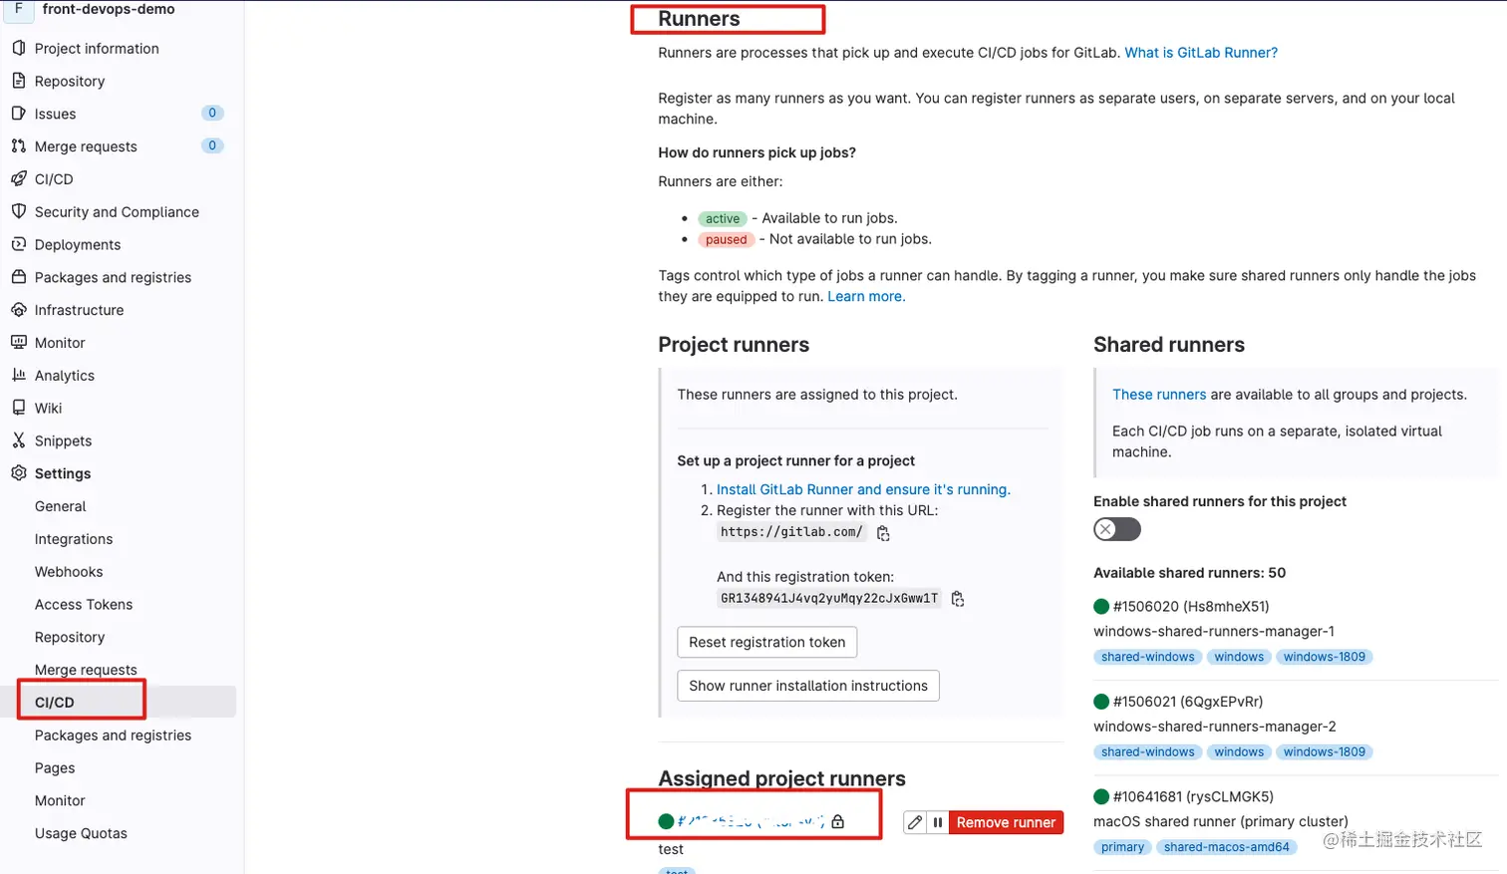Copy the gitlab.com registration URL

coord(882,533)
